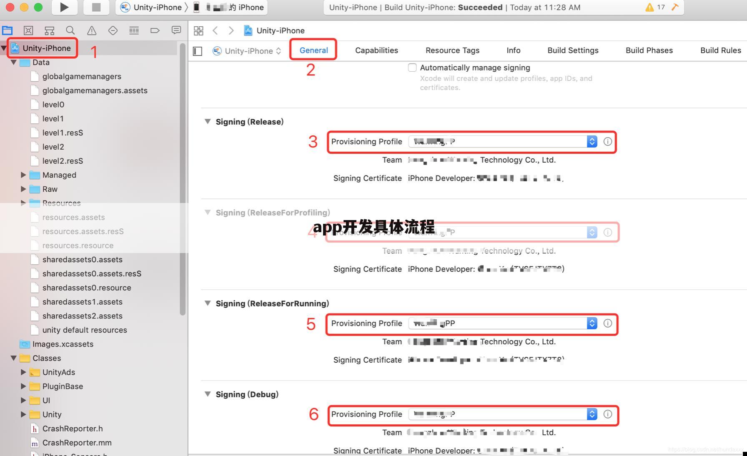Viewport: 747px width, 456px height.
Task: Expand the UI group
Action: 23,401
